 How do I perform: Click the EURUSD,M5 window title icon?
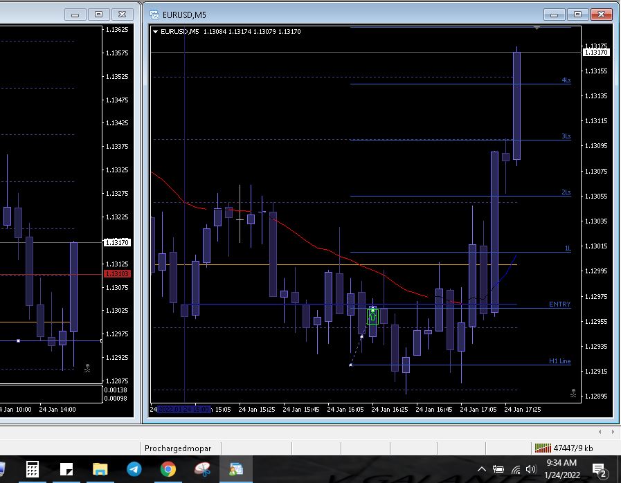[154, 15]
